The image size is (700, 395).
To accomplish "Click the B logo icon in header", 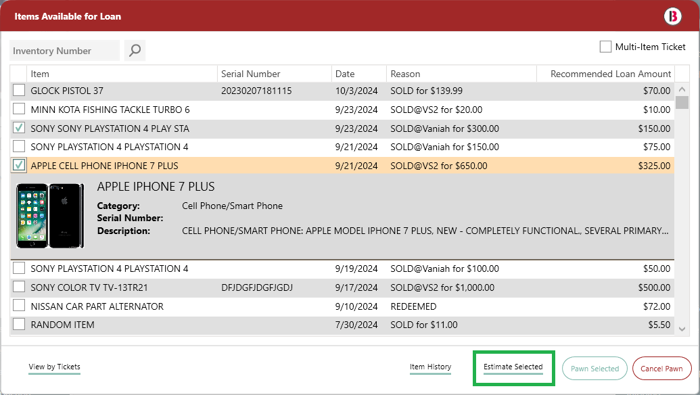I will pos(672,16).
